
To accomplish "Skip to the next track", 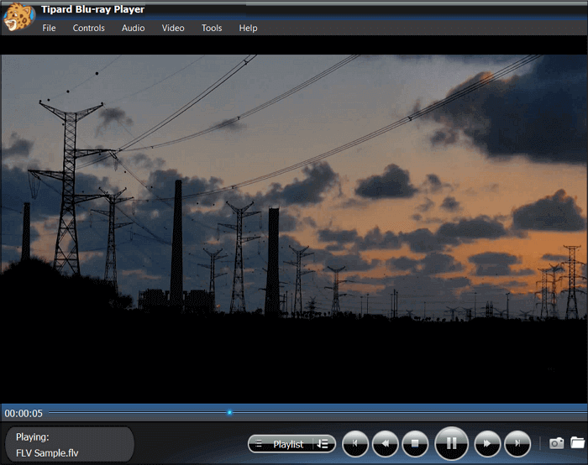I will click(x=517, y=444).
